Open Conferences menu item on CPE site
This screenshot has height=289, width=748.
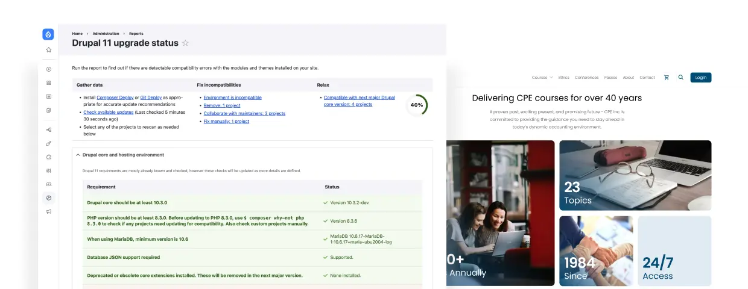(x=586, y=78)
